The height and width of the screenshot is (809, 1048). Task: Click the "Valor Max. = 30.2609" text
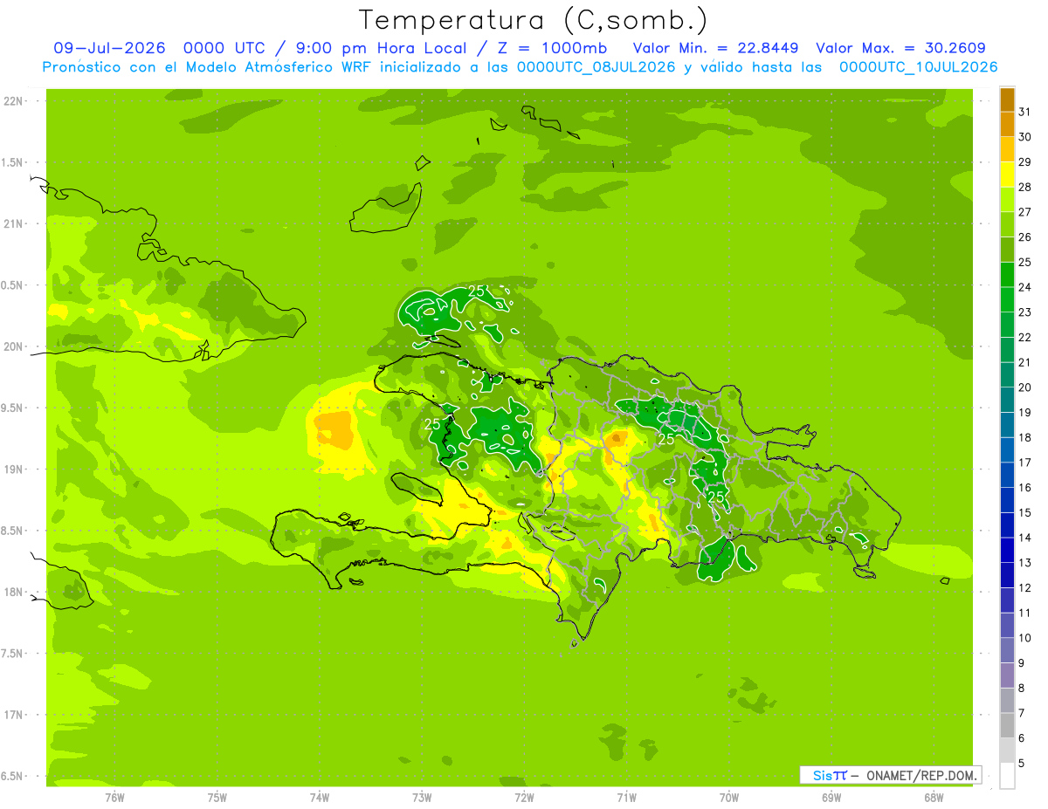point(901,48)
